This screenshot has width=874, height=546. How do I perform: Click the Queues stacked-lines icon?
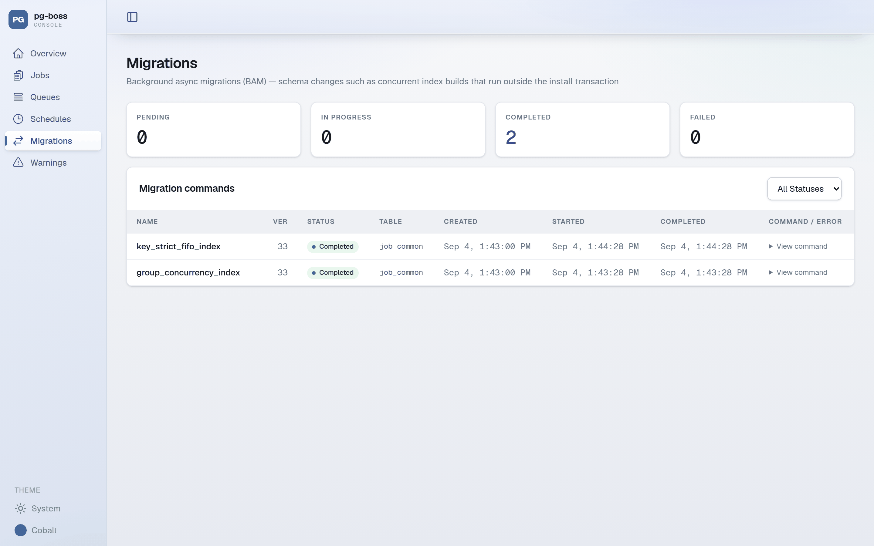(18, 97)
